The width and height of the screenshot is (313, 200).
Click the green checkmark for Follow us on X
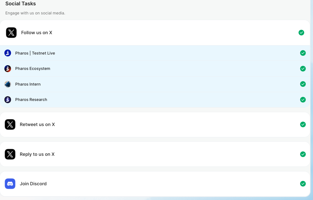tap(301, 33)
